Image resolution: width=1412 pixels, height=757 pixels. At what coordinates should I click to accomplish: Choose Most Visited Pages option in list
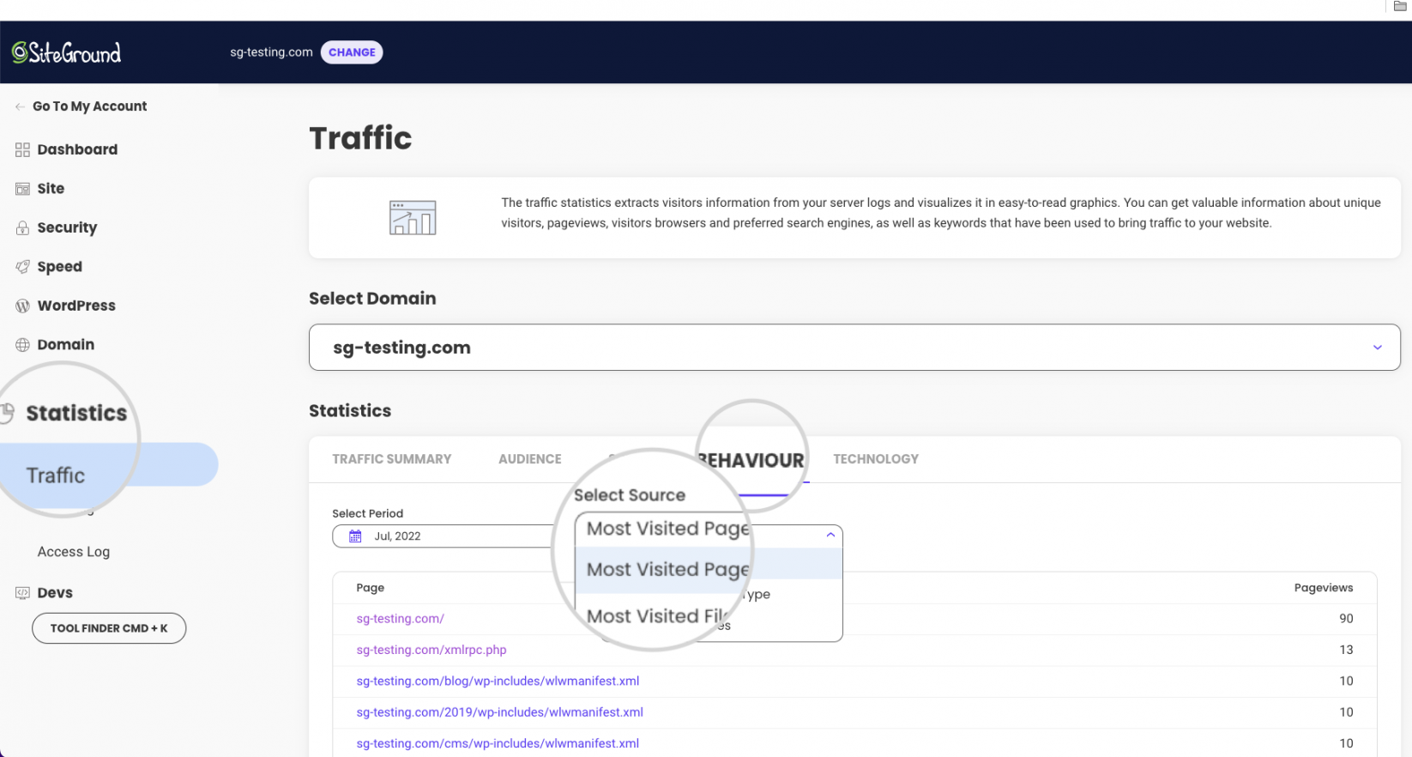point(709,569)
